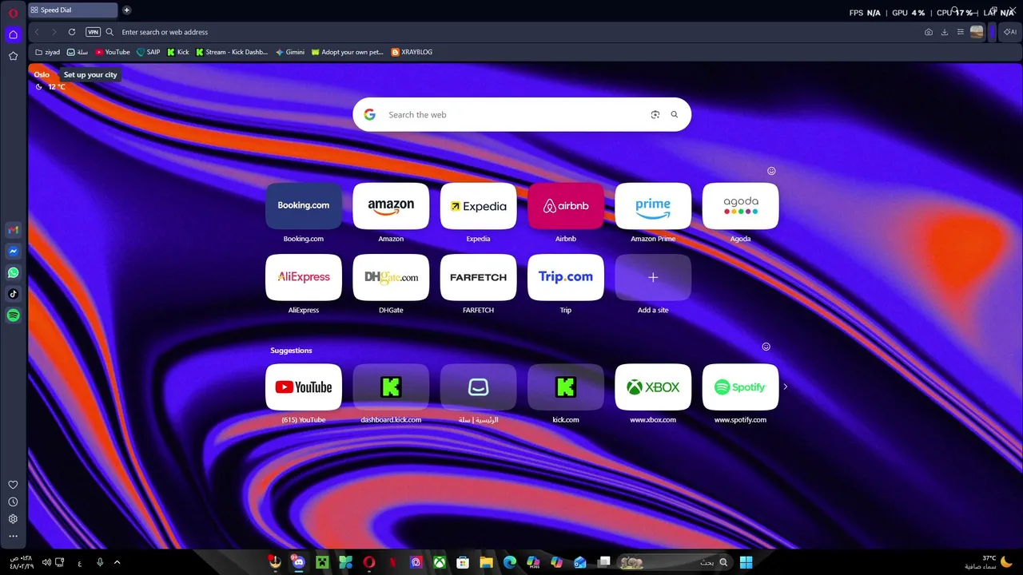Viewport: 1023px width, 575px height.
Task: Open Pinboards heart icon in sidebar
Action: [13, 485]
